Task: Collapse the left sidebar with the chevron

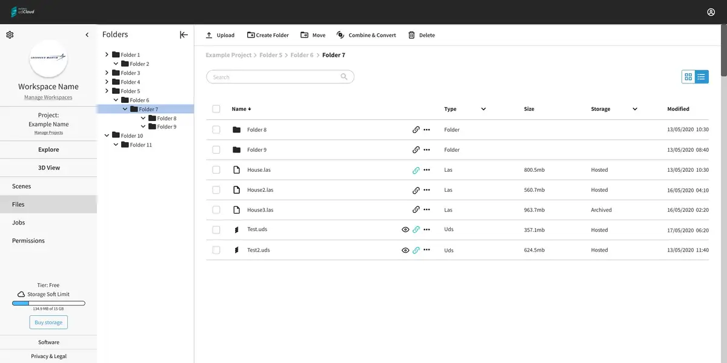Action: pyautogui.click(x=87, y=35)
